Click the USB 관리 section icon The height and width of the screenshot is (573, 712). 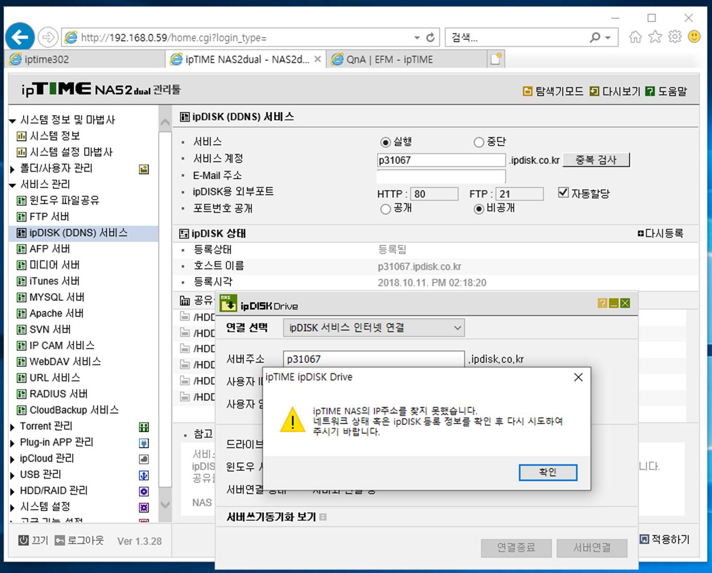point(144,476)
